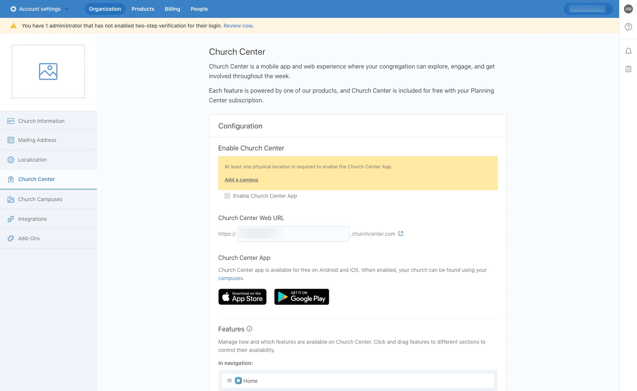The width and height of the screenshot is (637, 391).
Task: Open the People tab
Action: (x=199, y=9)
